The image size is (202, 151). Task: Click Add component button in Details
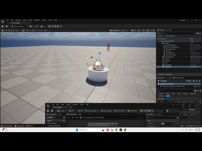click(x=188, y=81)
